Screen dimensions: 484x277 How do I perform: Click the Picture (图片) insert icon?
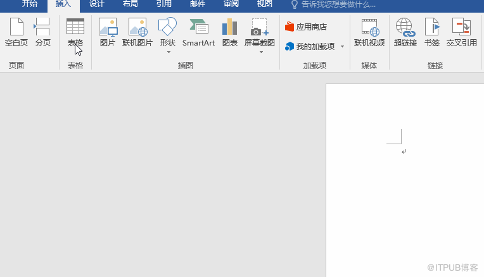(x=108, y=32)
